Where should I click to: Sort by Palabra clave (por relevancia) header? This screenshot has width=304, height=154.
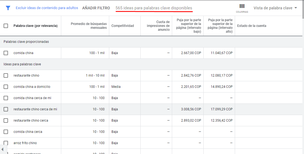(36, 26)
